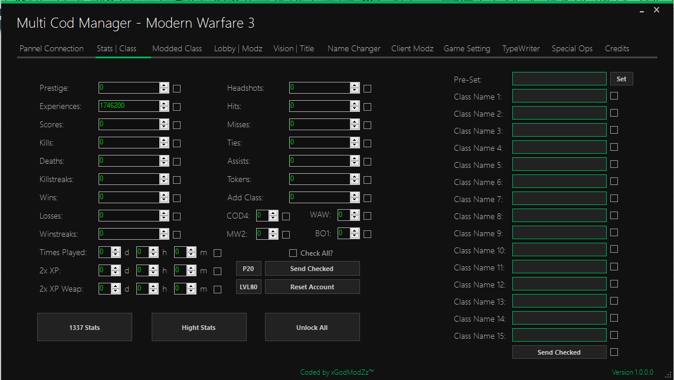Switch to the Modded Class tab
The height and width of the screenshot is (380, 674).
pyautogui.click(x=177, y=48)
